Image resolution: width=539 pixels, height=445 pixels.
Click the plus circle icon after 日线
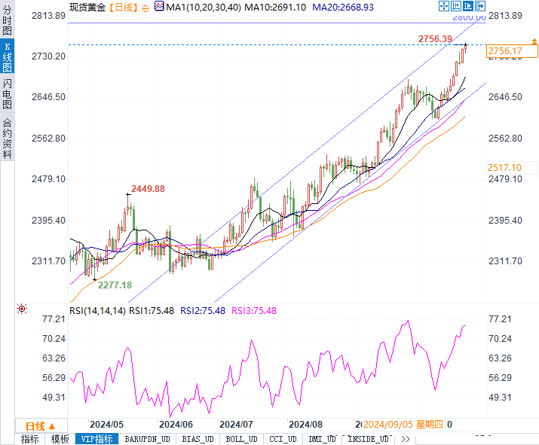(x=145, y=7)
